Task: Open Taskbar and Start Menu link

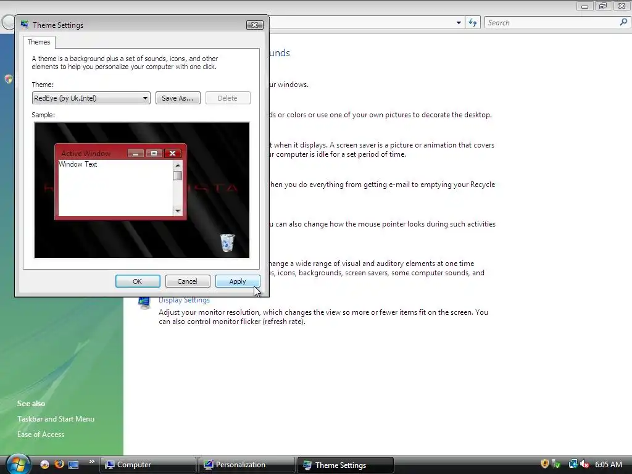Action: point(56,419)
